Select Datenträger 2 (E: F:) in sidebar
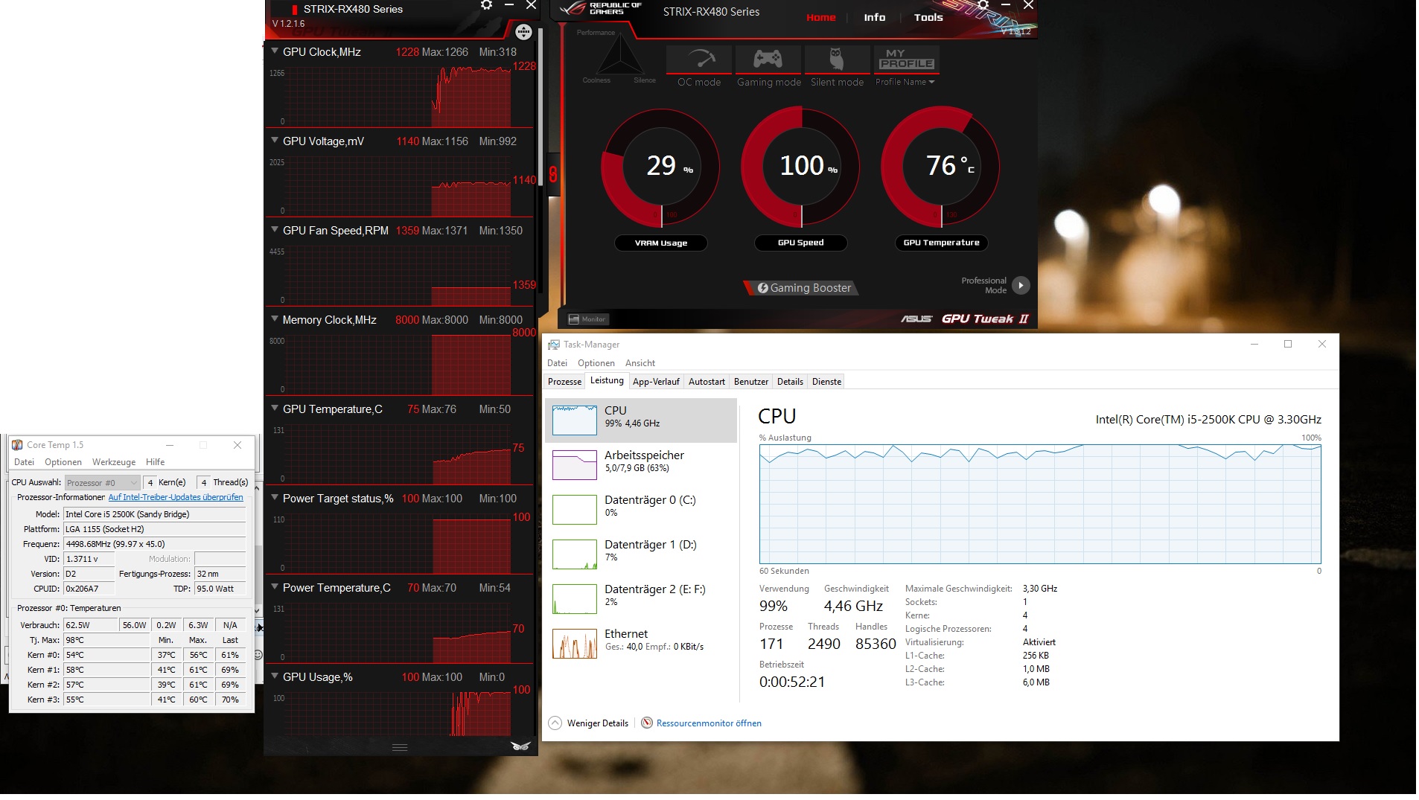 pyautogui.click(x=641, y=599)
